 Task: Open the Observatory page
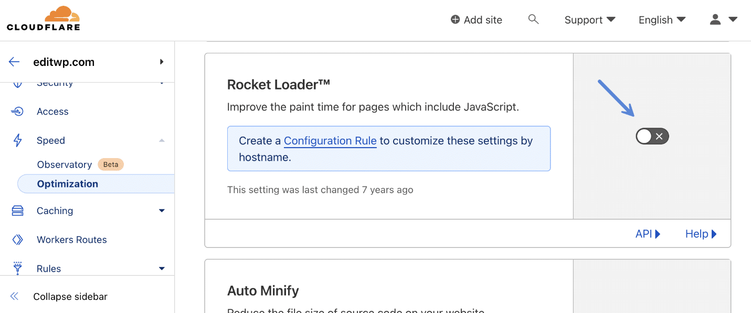point(64,164)
